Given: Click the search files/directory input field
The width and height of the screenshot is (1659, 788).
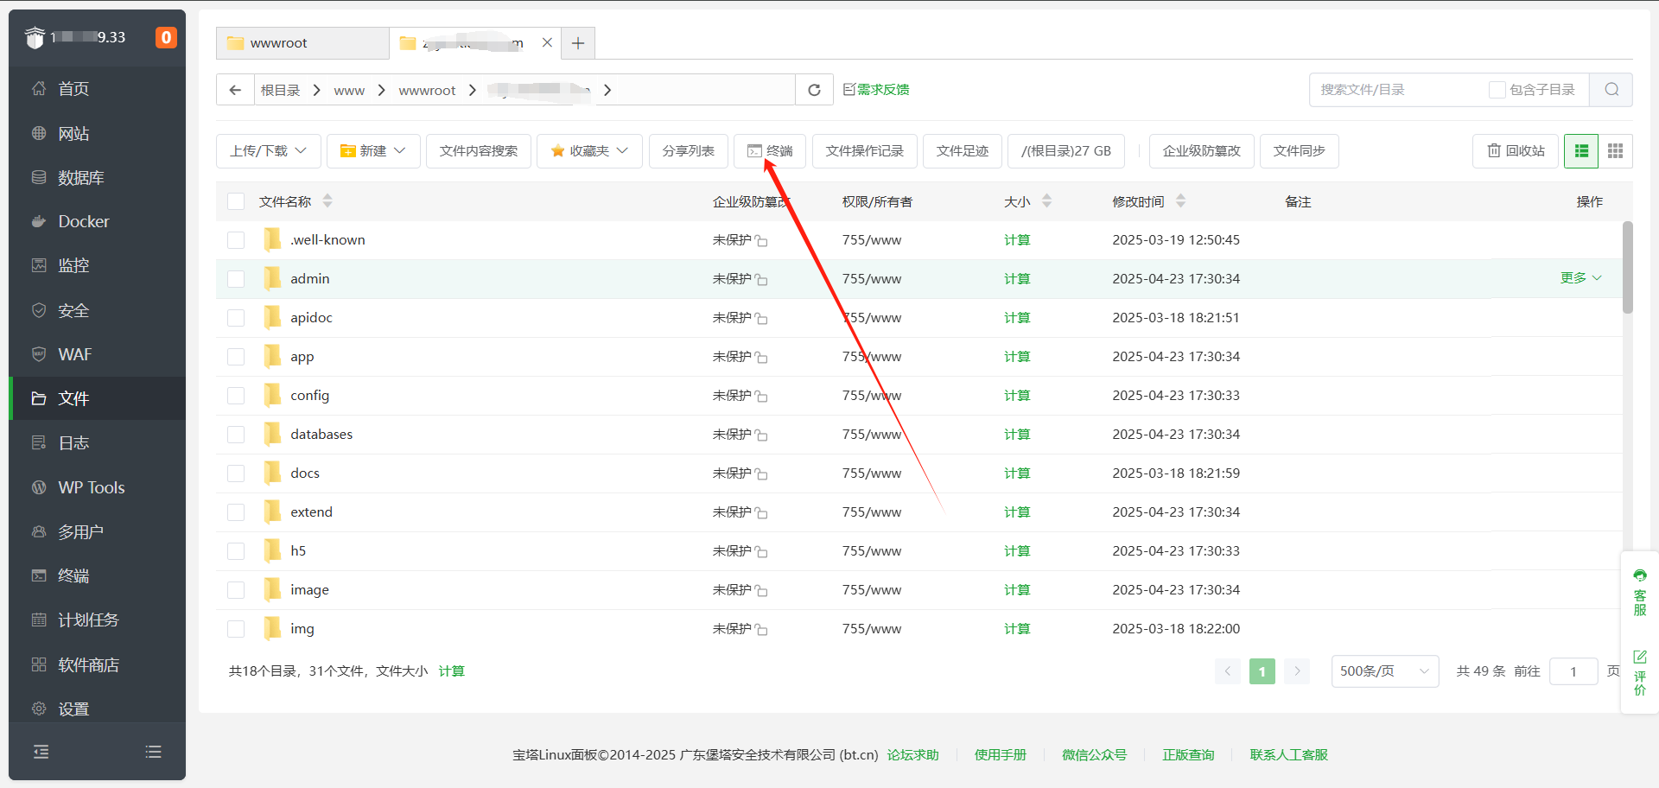Looking at the screenshot, I should point(1395,90).
